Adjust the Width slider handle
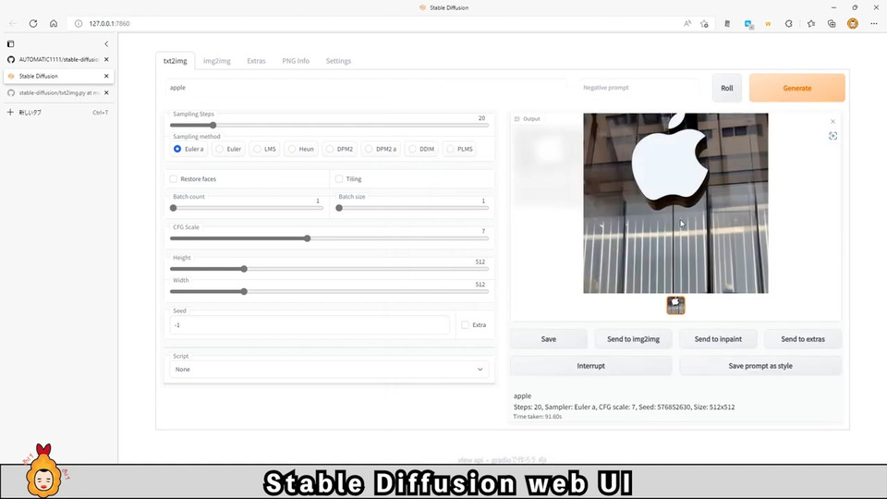Screen dimensions: 887x499 (244, 291)
